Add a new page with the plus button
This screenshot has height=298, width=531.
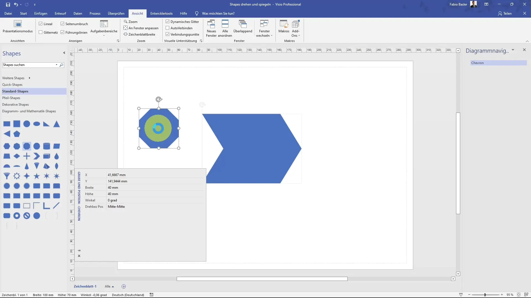(124, 286)
